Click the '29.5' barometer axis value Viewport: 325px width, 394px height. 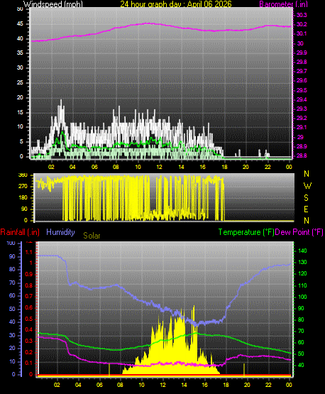[x=302, y=90]
